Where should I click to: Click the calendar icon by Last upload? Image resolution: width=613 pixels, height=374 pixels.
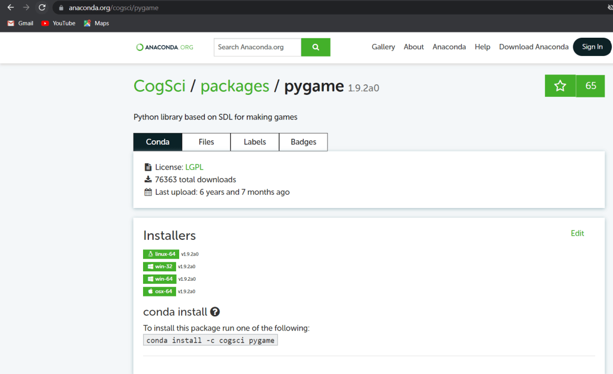pos(148,192)
